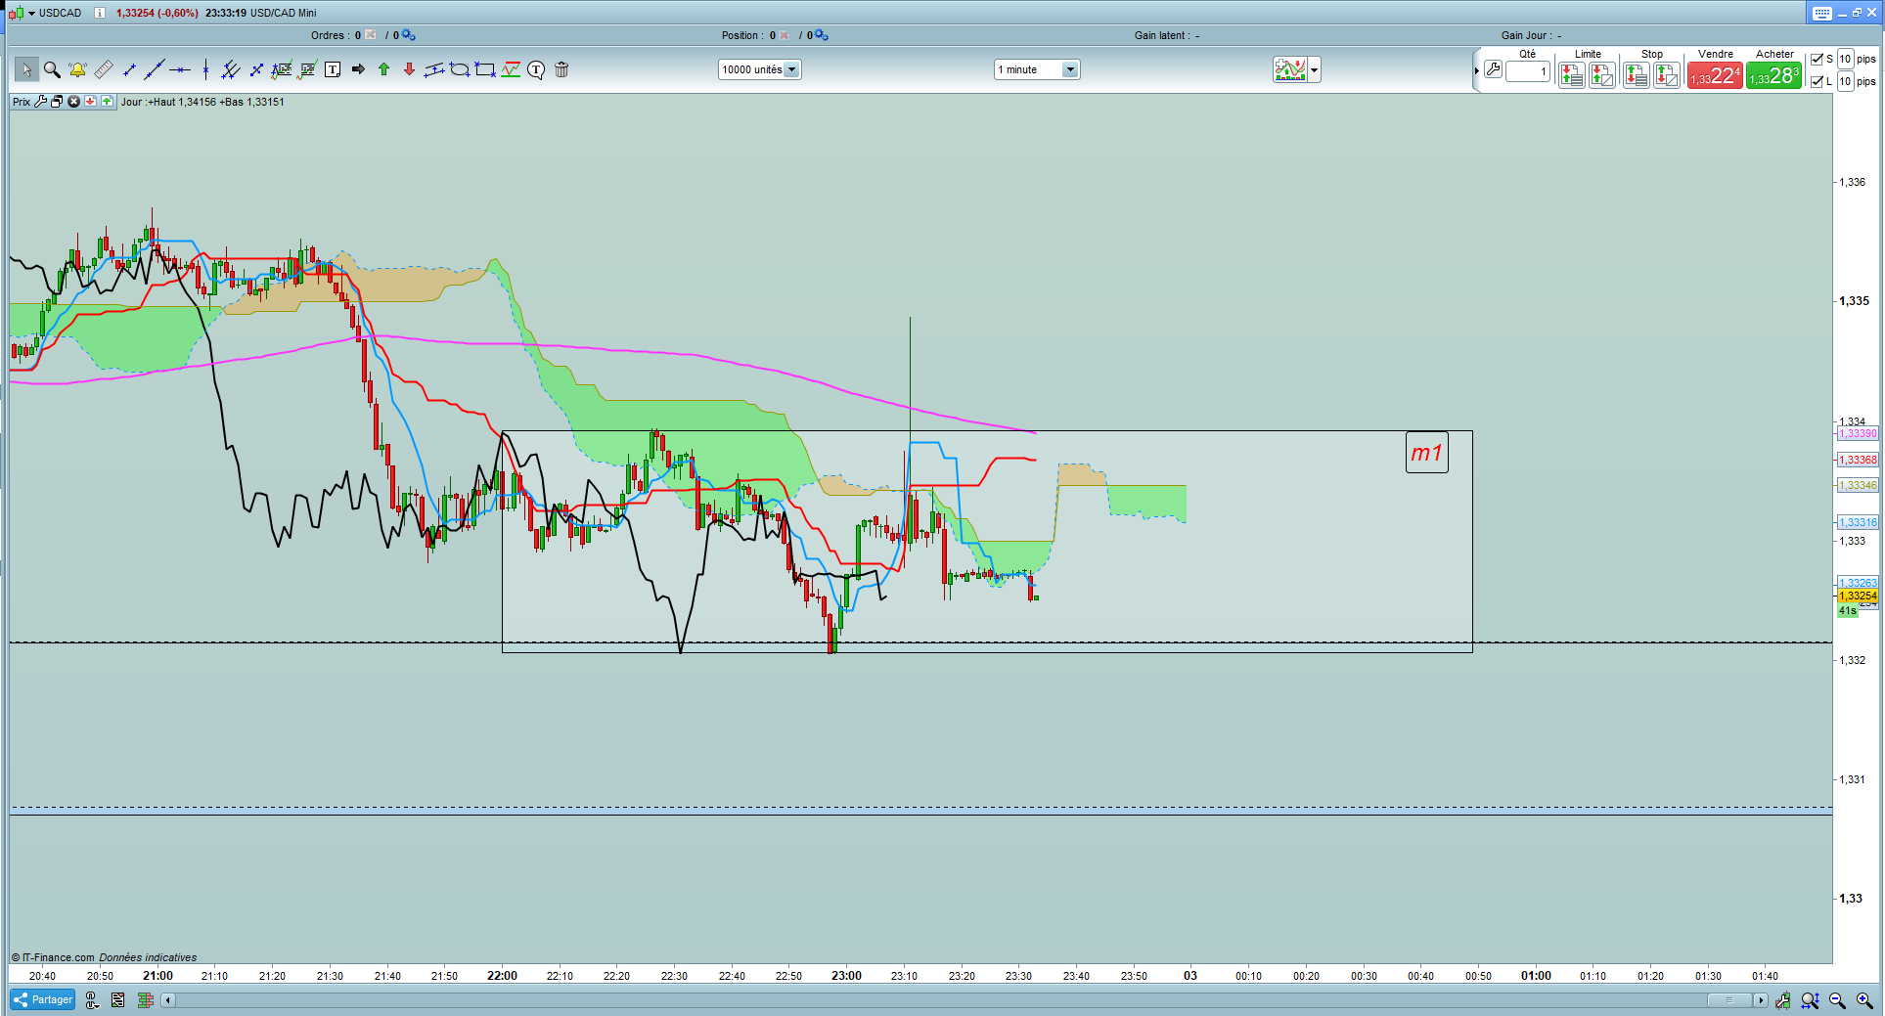The image size is (1885, 1016).
Task: Click the Qté quantity input field
Action: click(1527, 71)
